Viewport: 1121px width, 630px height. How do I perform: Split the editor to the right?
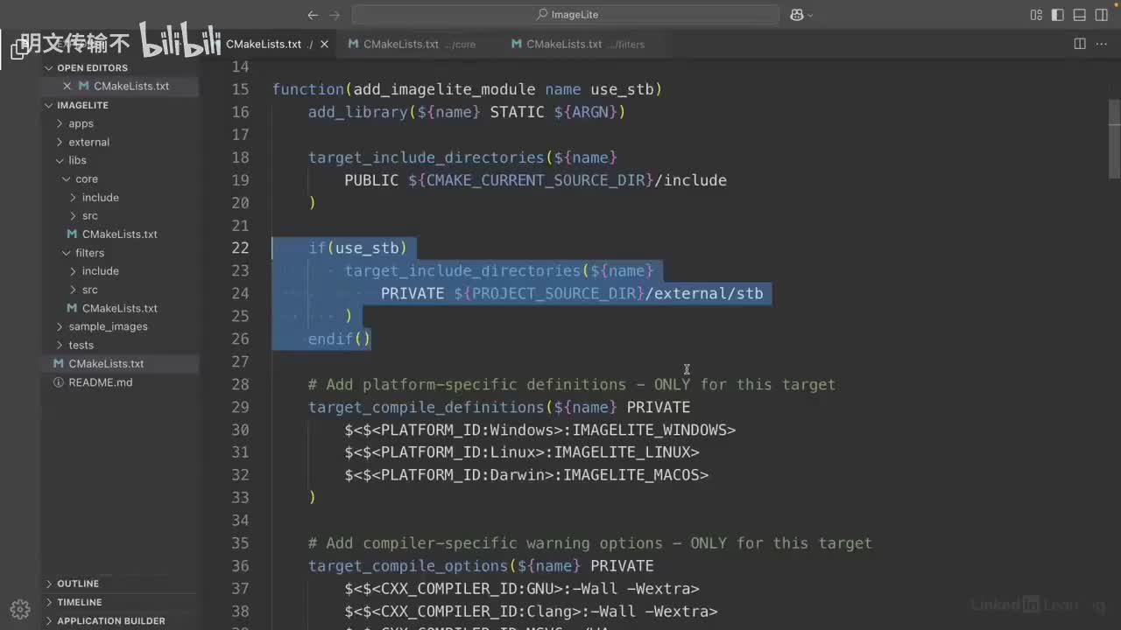tap(1080, 44)
